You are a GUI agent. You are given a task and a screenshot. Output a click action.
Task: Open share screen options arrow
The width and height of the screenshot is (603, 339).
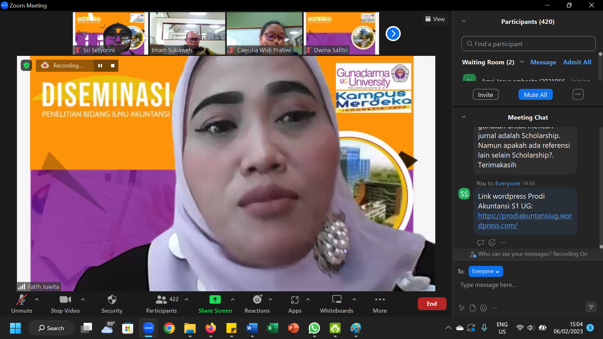(x=233, y=299)
